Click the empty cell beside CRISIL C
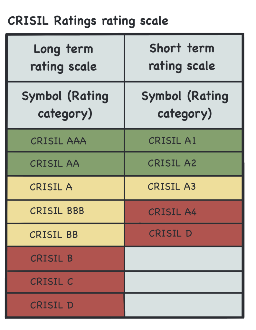The image size is (256, 330). coord(183,282)
